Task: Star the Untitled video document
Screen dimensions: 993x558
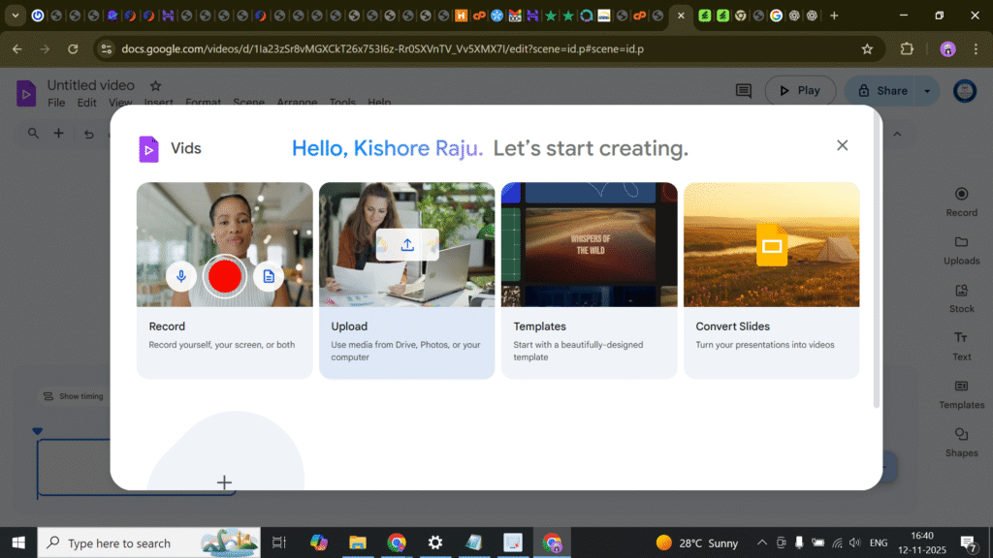Action: [x=155, y=86]
